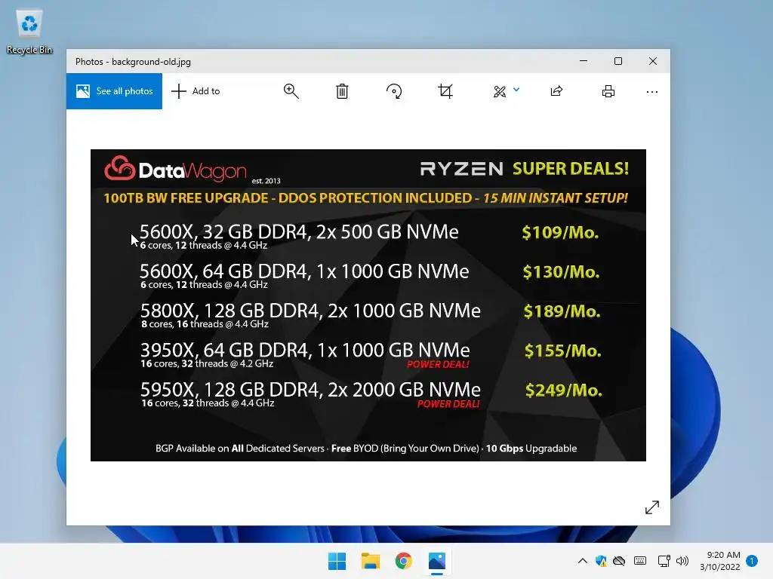This screenshot has width=773, height=579.
Task: Rotate the image with the rotate icon
Action: (394, 91)
